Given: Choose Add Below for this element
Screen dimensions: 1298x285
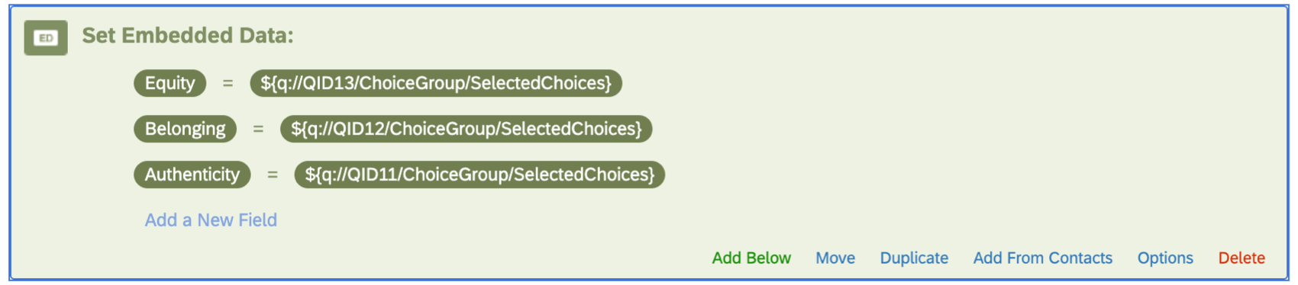Looking at the screenshot, I should pyautogui.click(x=751, y=258).
